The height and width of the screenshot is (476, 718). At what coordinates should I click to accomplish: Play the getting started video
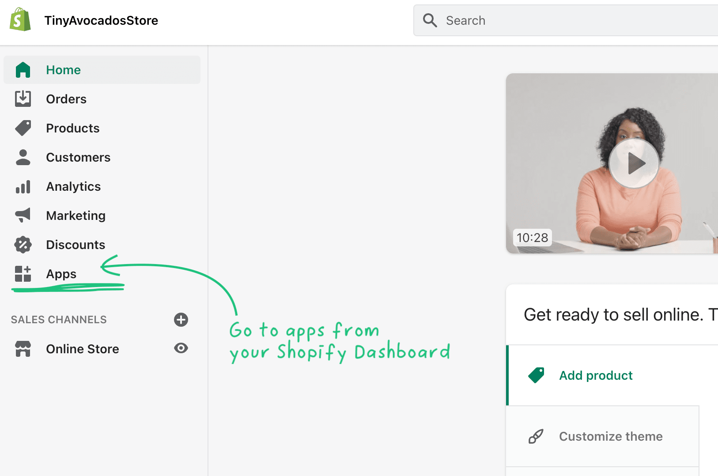pyautogui.click(x=634, y=163)
